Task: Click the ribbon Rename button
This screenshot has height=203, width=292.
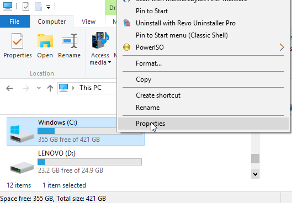Action: (70, 46)
